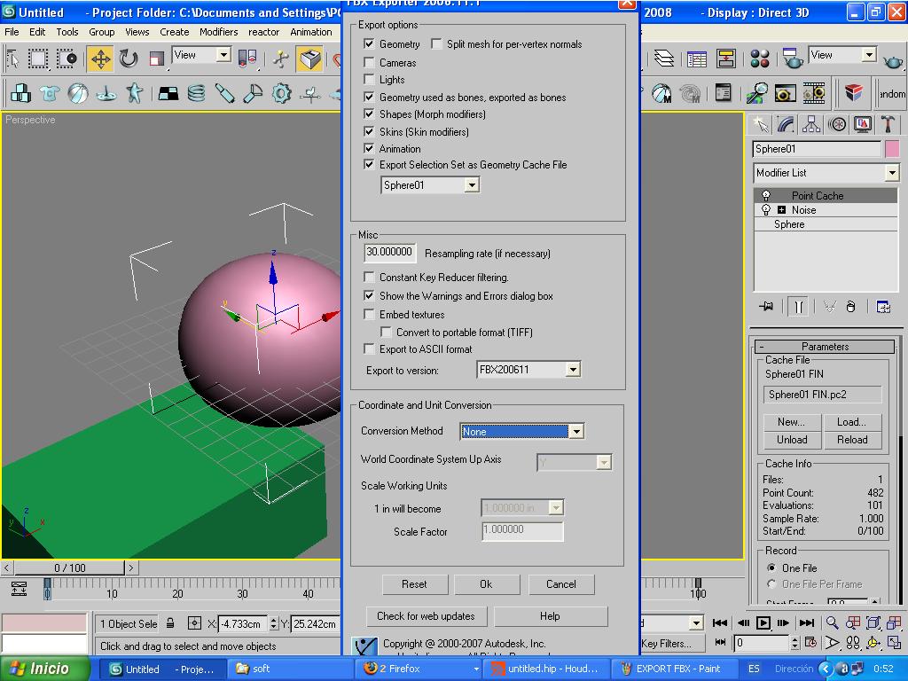Uncheck the Animation checkbox
Image resolution: width=908 pixels, height=681 pixels.
pos(369,148)
